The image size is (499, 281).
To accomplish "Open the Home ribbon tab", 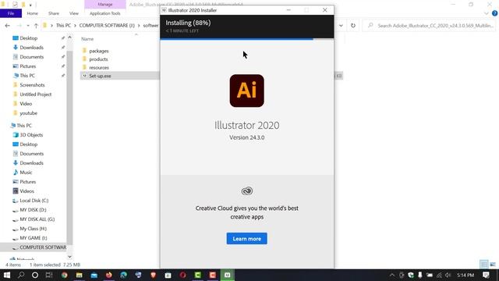I will (x=32, y=13).
